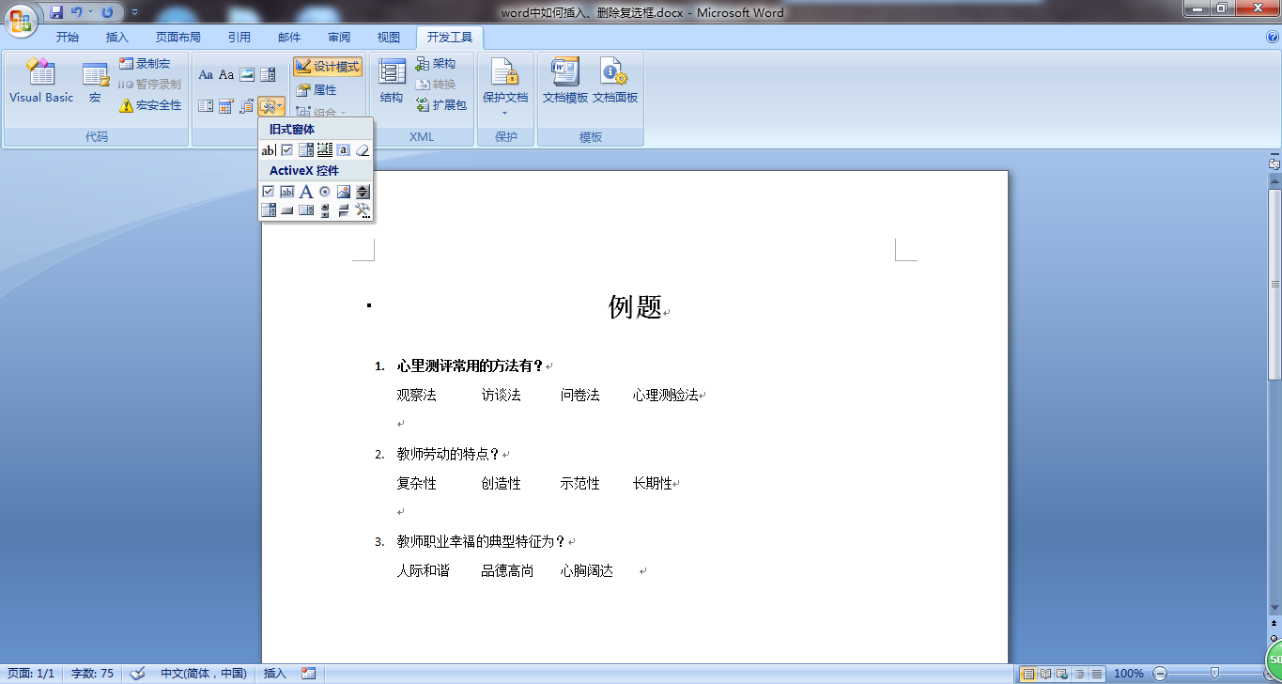1282x684 pixels.
Task: Select Web Layout view in status bar
Action: (x=1062, y=674)
